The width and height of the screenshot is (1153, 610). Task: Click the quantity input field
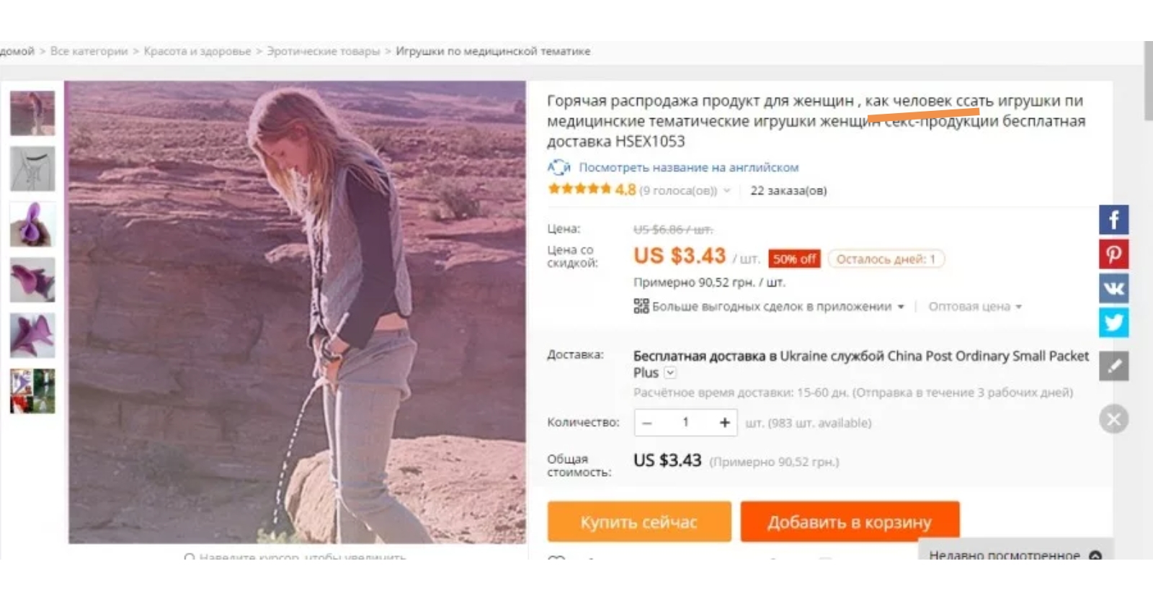[685, 423]
